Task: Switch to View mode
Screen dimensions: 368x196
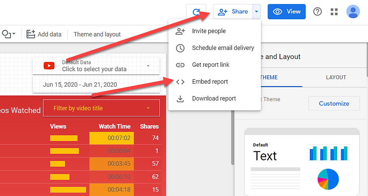Action: [286, 11]
